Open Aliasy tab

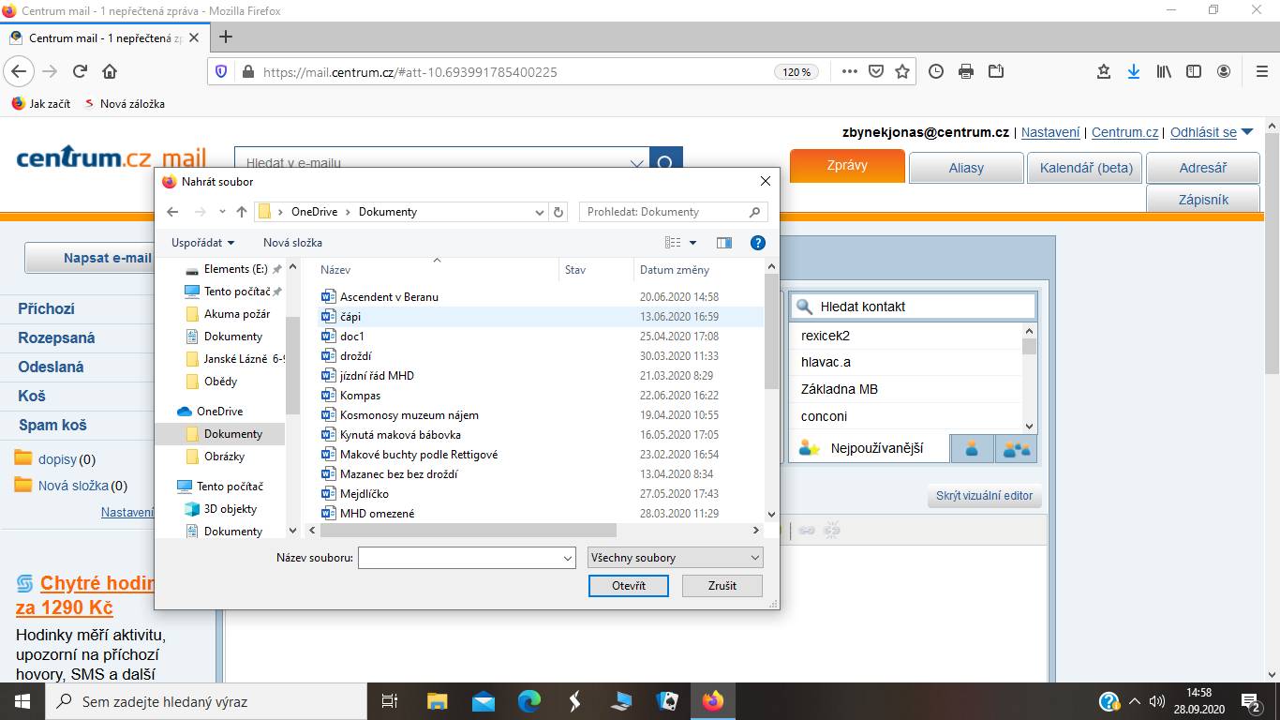(966, 168)
